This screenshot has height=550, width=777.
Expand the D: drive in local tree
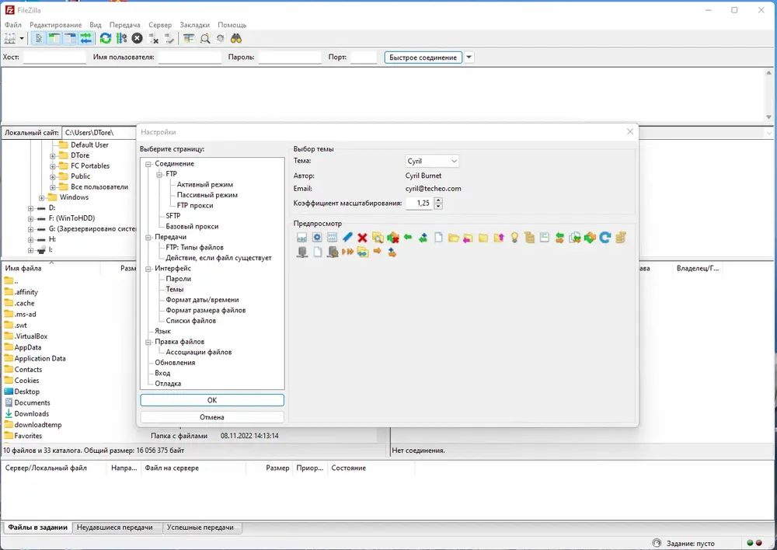tap(31, 208)
